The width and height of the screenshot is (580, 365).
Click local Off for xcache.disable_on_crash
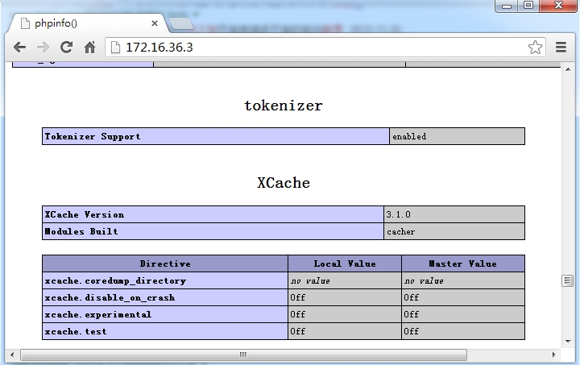(345, 297)
